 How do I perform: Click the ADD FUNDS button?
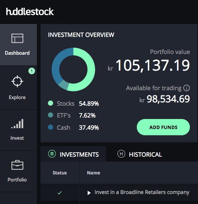(163, 127)
